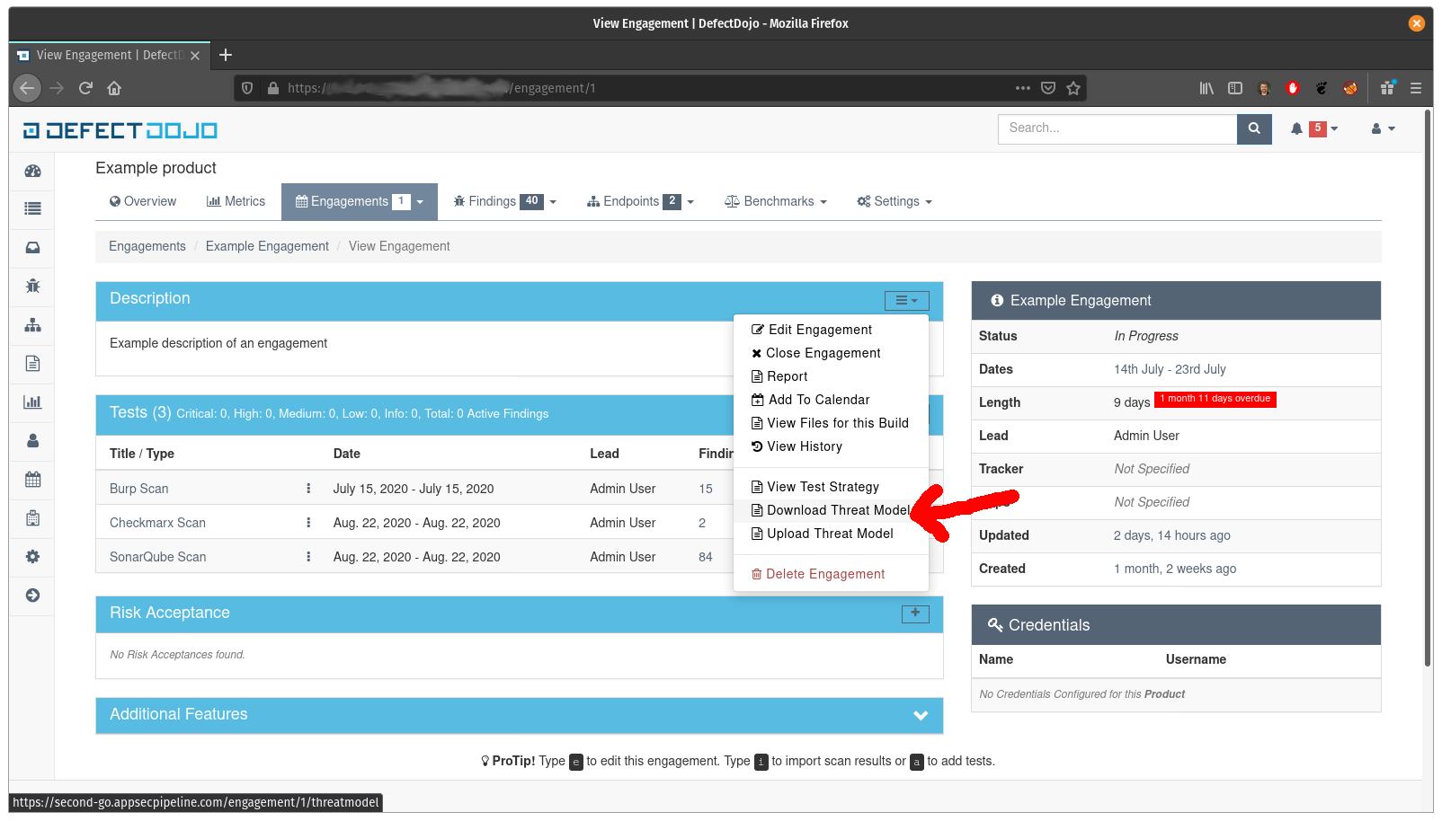The width and height of the screenshot is (1442, 821).
Task: Select Download Threat Model from the menu
Action: 830,509
